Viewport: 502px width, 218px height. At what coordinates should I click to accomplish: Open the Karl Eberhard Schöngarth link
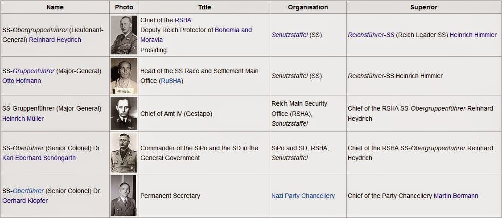pos(39,158)
